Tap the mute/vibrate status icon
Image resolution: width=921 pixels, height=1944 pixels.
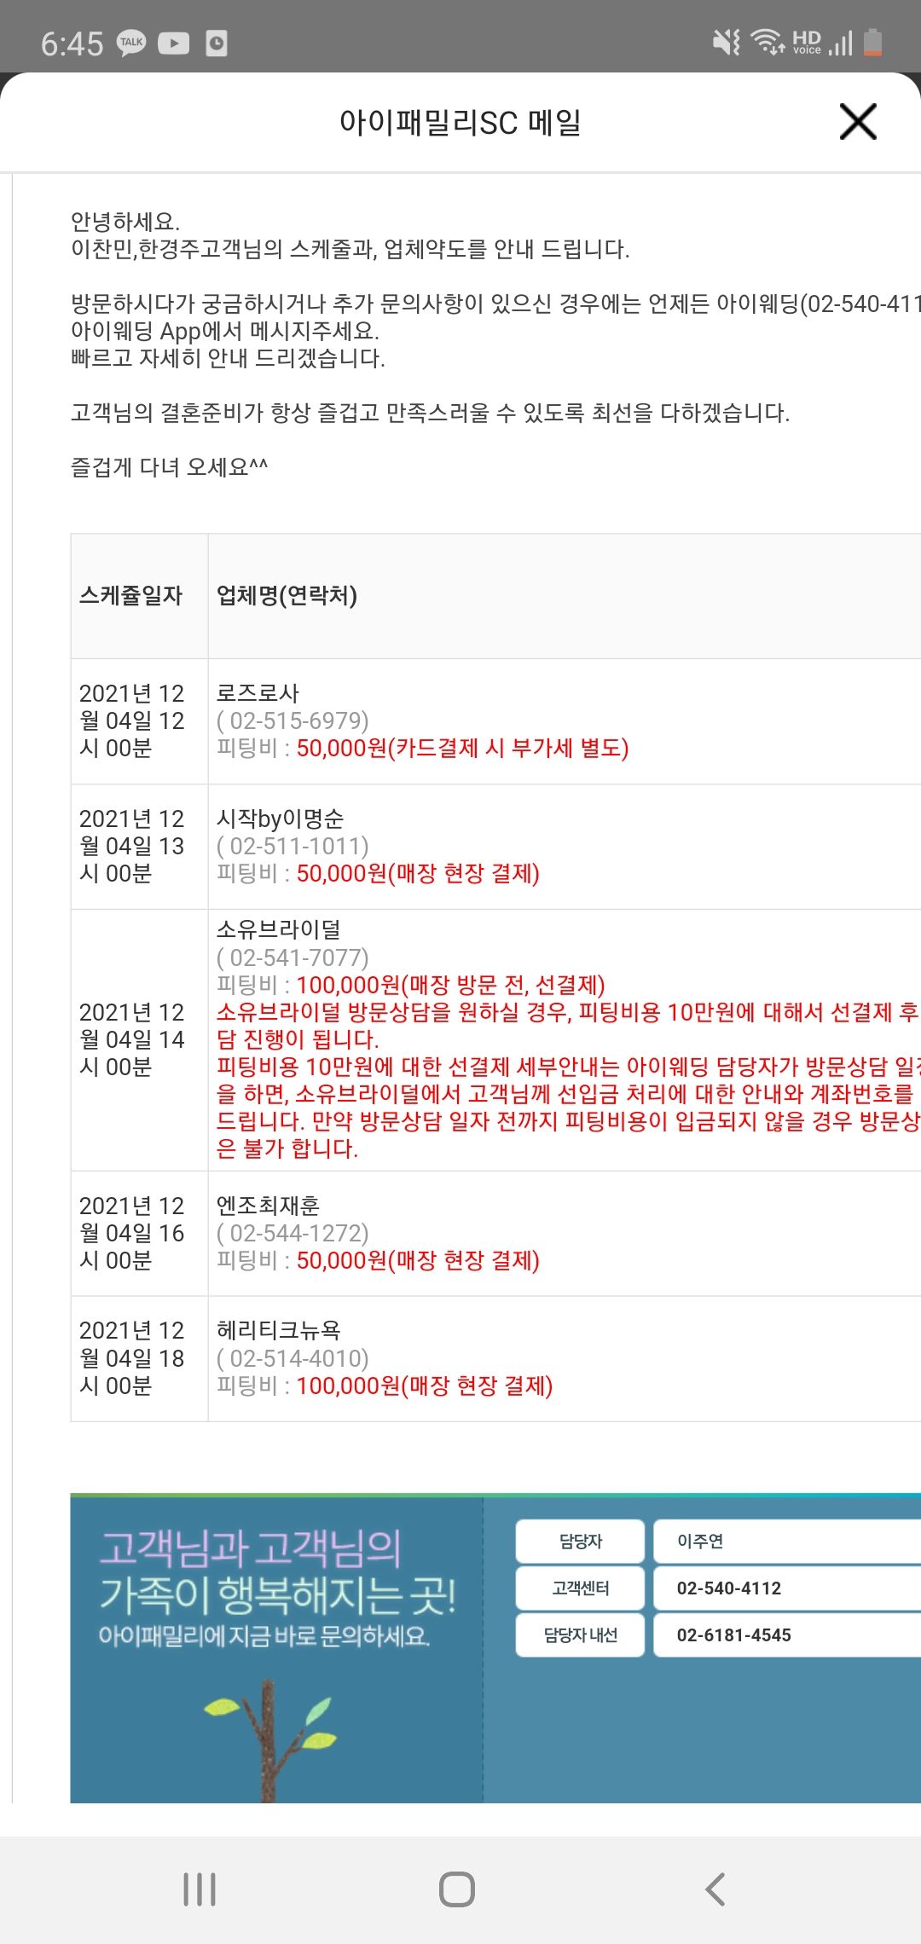pyautogui.click(x=727, y=42)
